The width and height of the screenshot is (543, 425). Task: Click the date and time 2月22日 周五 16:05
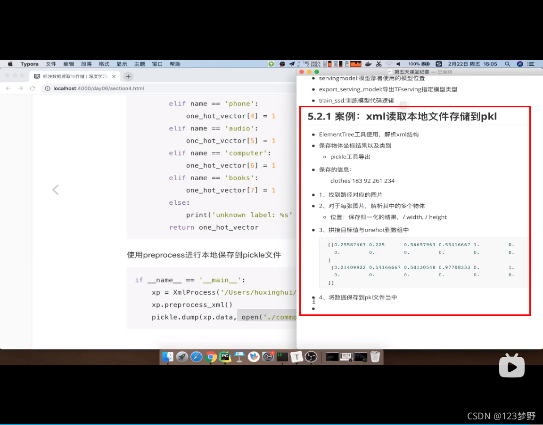point(472,64)
